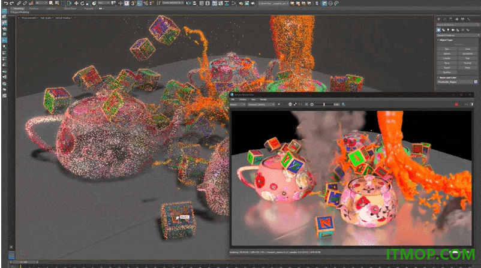Screen dimensions: 481x268
Task: Open the render preset dropdown in toolbar
Action: tap(274, 3)
